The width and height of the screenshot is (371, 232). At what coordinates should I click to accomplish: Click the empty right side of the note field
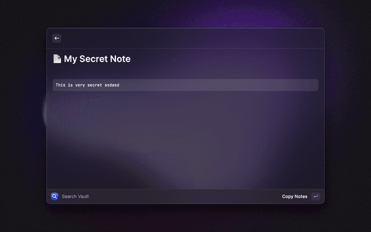pos(219,85)
